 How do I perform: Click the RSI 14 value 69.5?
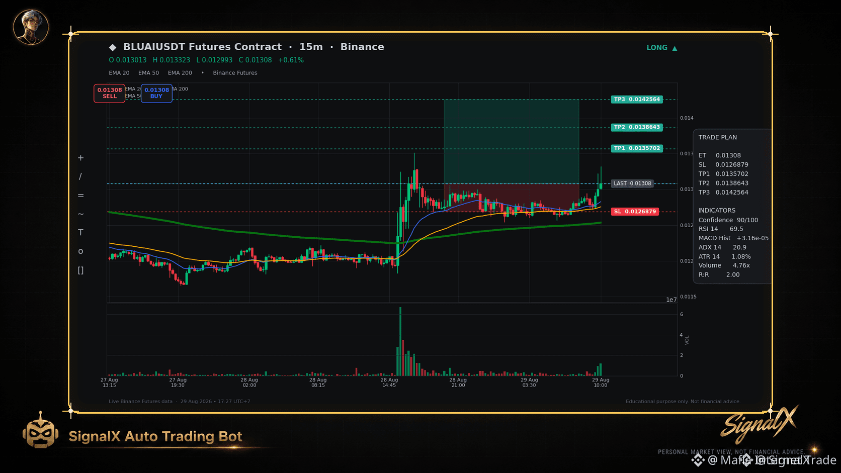736,229
